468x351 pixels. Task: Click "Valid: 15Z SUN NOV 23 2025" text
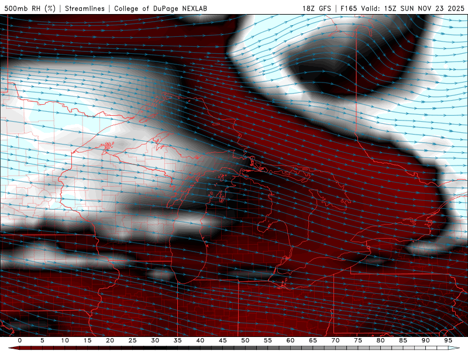[x=413, y=8]
